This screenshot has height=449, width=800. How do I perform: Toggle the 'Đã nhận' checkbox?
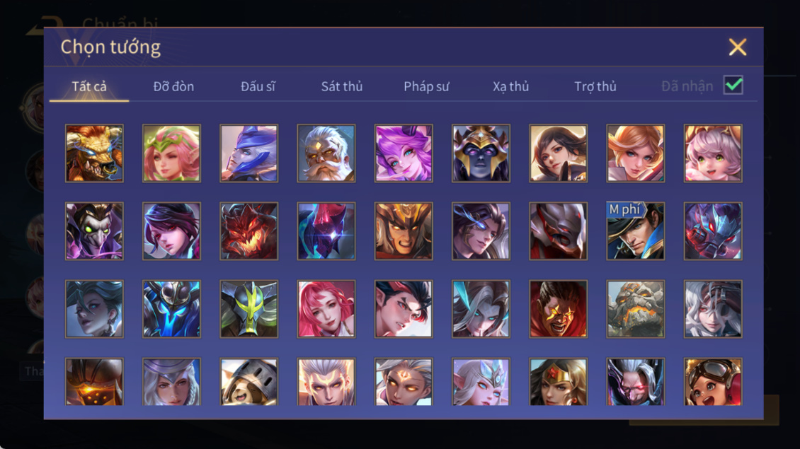tap(733, 85)
